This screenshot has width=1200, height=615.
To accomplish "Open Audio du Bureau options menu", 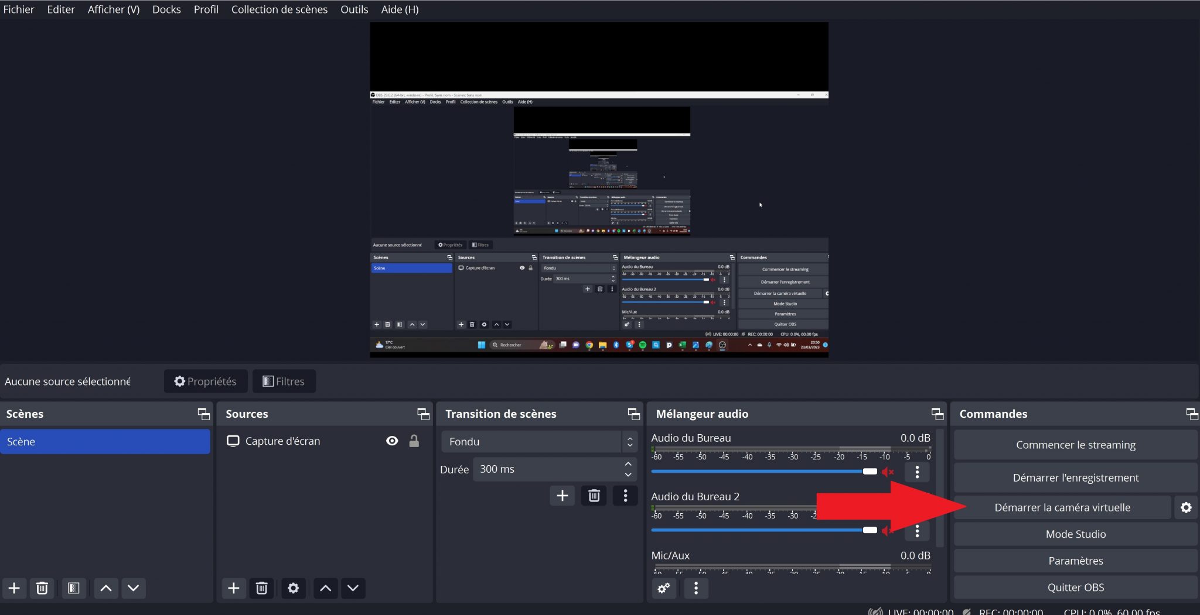I will click(x=917, y=472).
